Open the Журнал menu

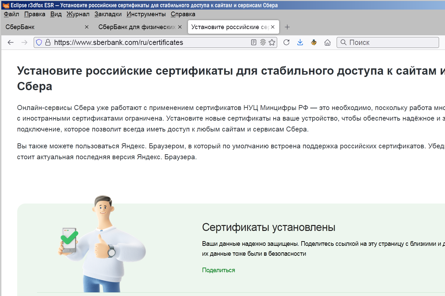(x=78, y=14)
